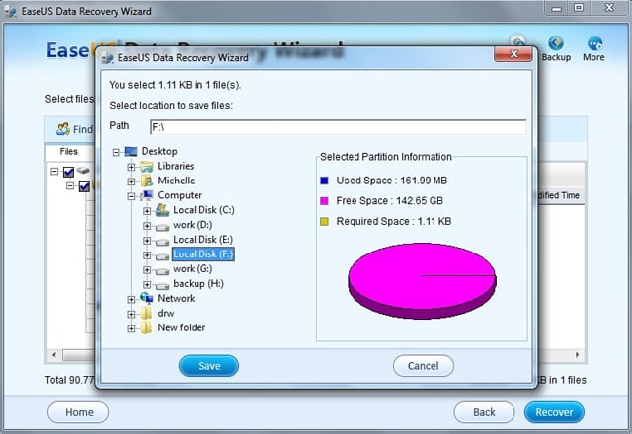Click the dialog title bar app icon

pos(108,58)
